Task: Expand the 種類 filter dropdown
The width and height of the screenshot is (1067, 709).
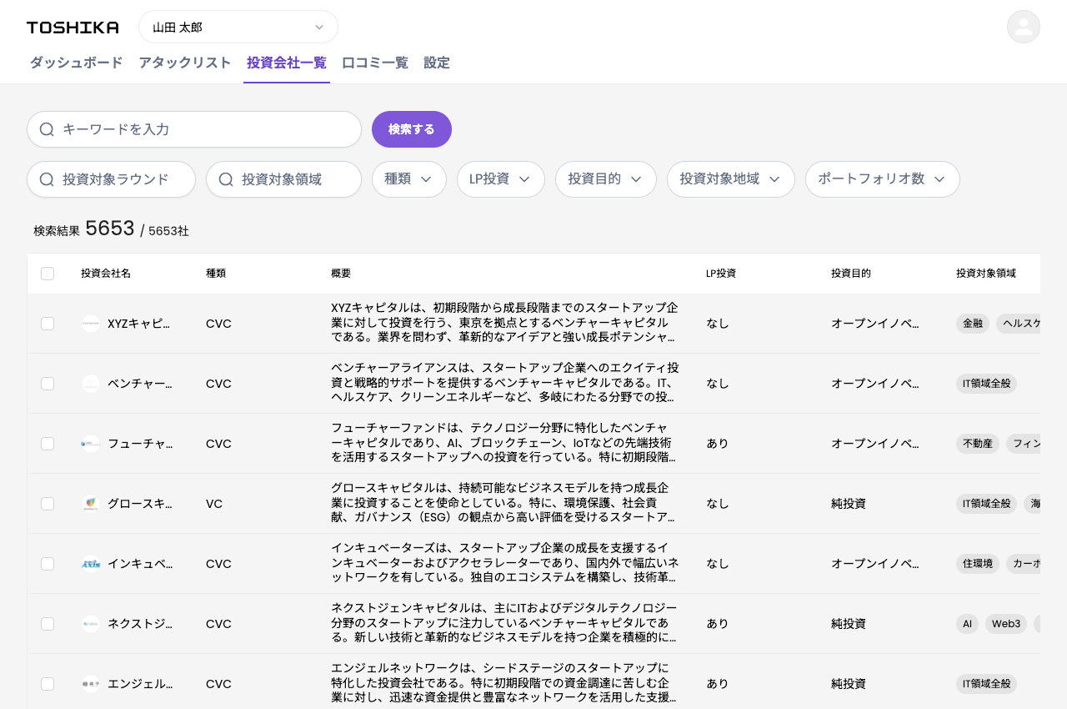Action: coord(409,179)
